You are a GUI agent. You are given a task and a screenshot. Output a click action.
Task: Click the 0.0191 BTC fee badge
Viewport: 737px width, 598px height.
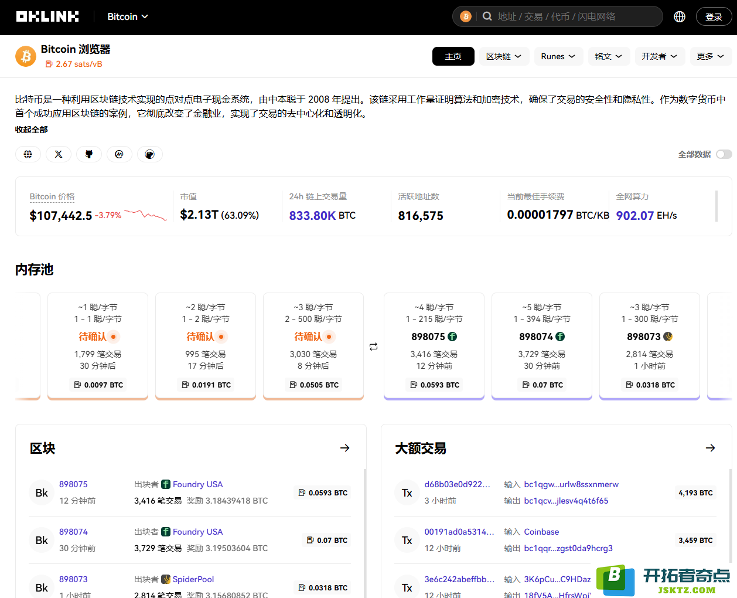coord(206,385)
